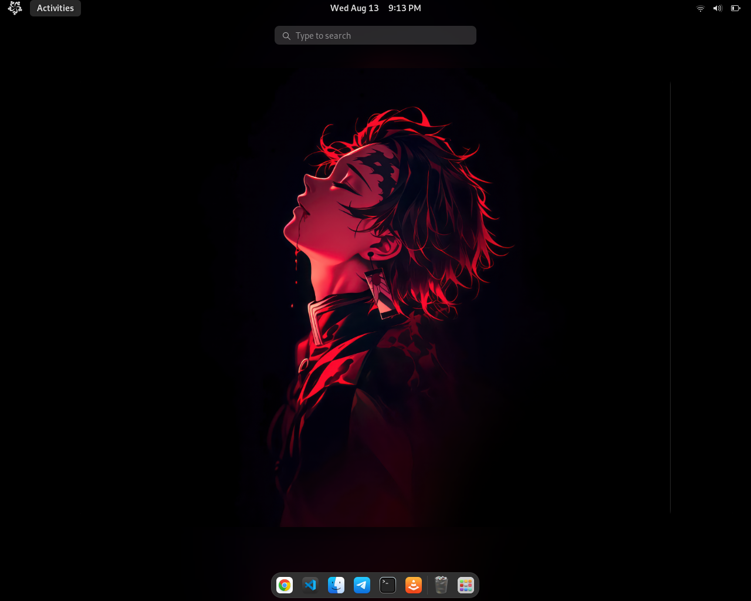The width and height of the screenshot is (751, 601).
Task: Launch Google Chrome from the dock
Action: pyautogui.click(x=285, y=585)
